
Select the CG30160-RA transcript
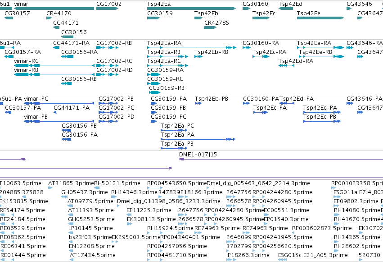click(x=247, y=48)
